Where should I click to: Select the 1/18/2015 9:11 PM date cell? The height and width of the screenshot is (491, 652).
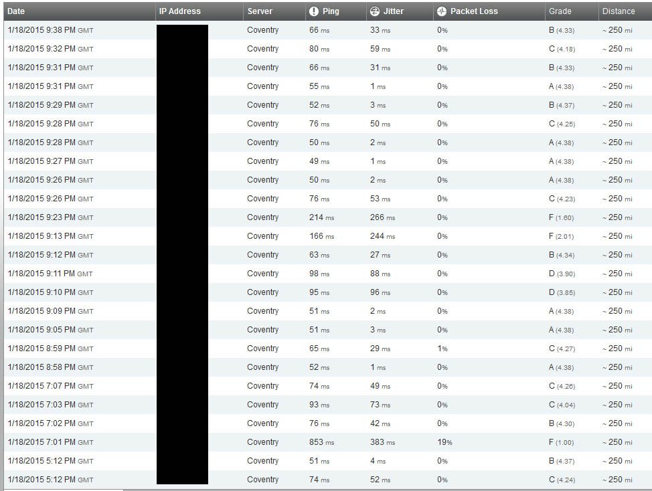coord(50,274)
